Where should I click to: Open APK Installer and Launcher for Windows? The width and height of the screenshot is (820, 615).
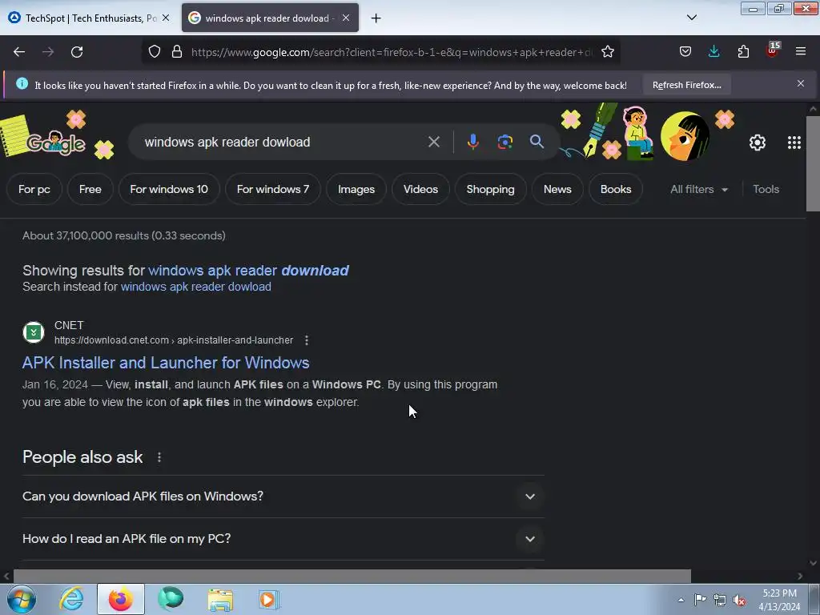click(166, 363)
